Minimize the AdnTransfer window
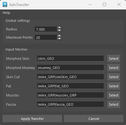126x125 pixels. pyautogui.click(x=90, y=4)
